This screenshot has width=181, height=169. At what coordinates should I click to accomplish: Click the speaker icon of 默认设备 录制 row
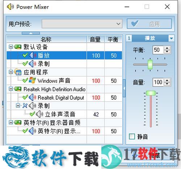(x=32, y=64)
